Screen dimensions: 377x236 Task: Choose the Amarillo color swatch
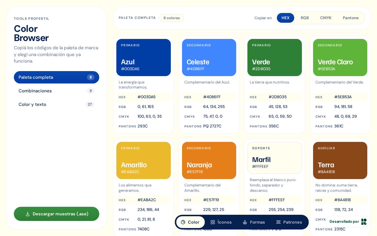(x=143, y=160)
